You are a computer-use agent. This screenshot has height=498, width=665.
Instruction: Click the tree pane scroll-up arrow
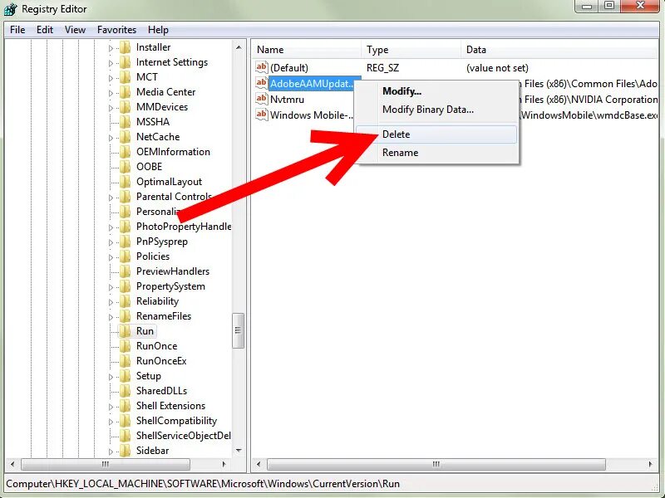pos(239,47)
